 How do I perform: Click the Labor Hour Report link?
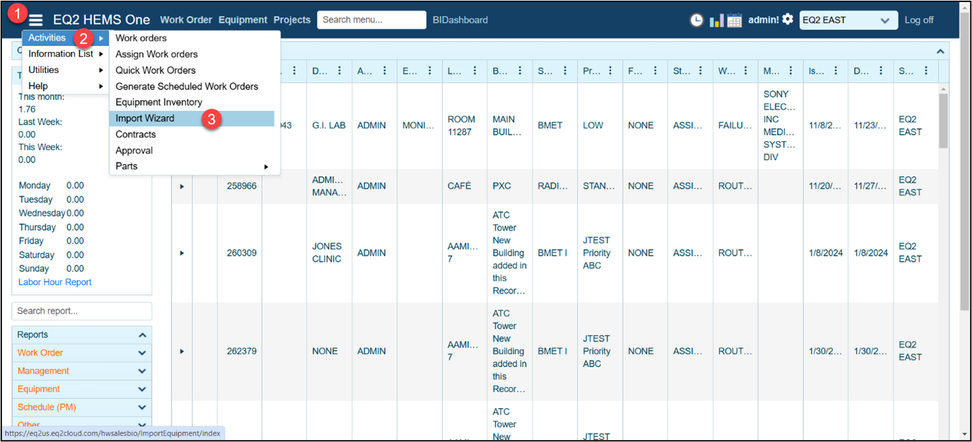55,282
